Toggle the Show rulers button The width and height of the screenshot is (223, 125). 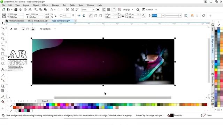coord(104,10)
